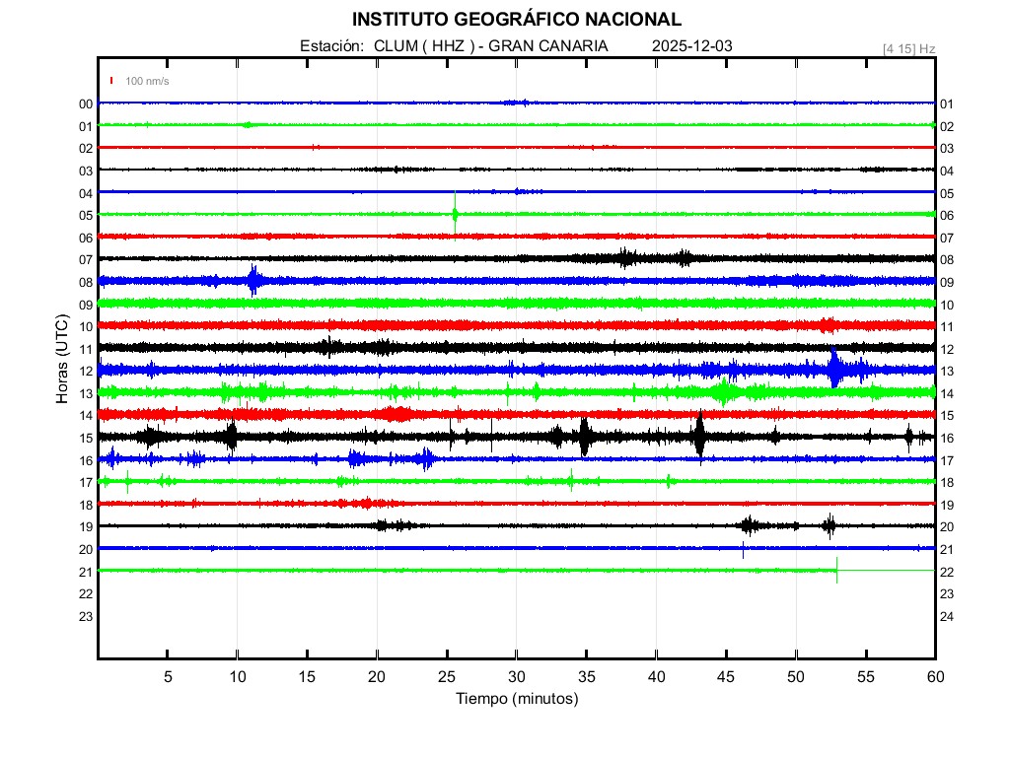This screenshot has height=757, width=1010.
Task: Click the blue burst on the 08 hour trace
Action: [x=253, y=280]
